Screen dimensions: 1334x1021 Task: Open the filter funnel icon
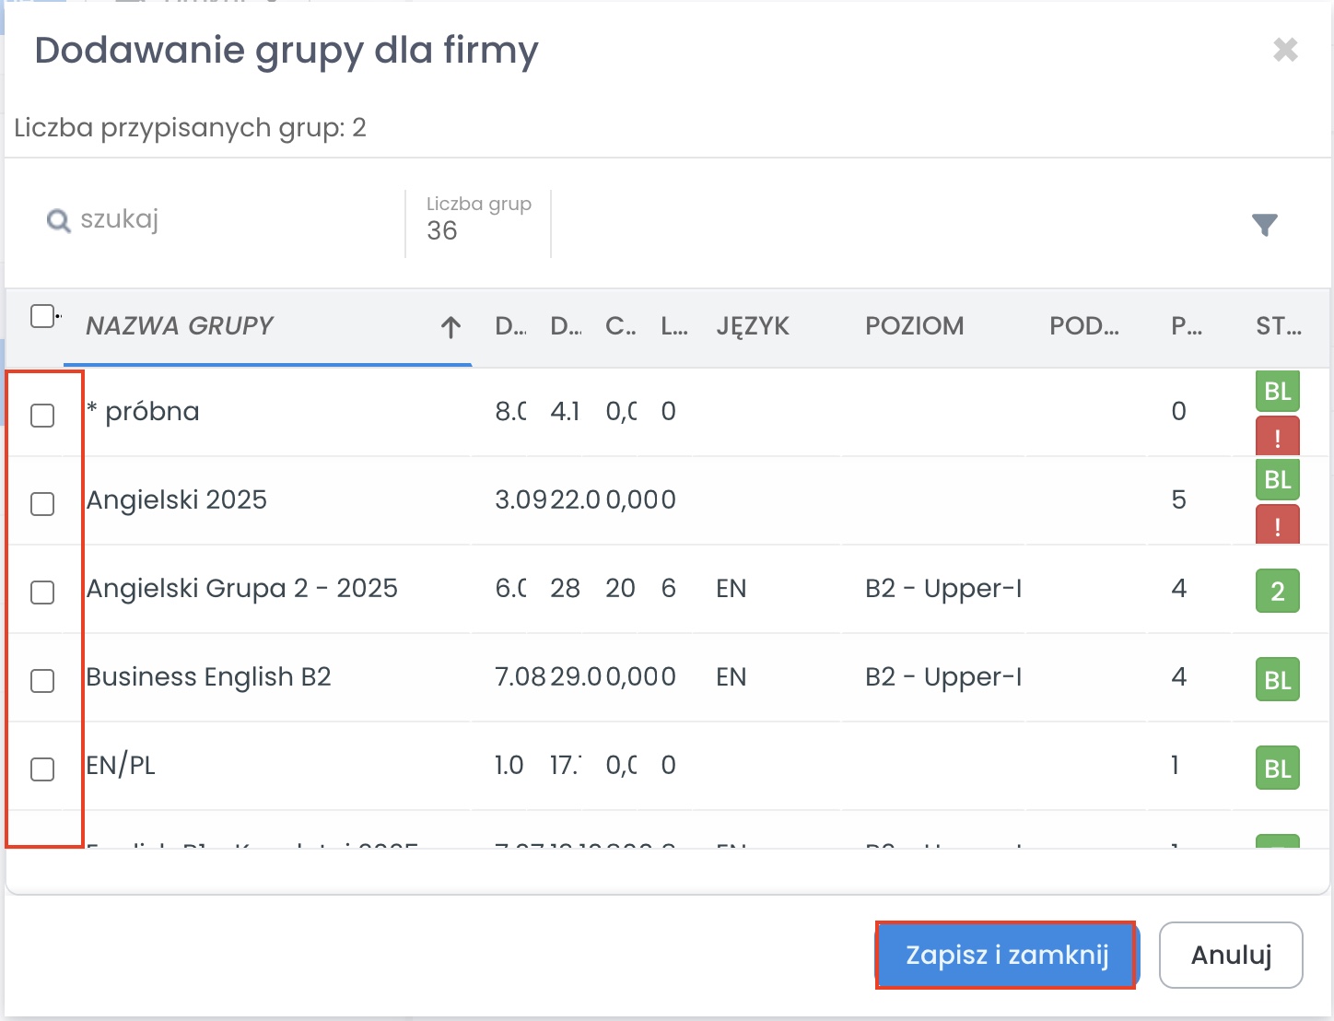point(1264,224)
